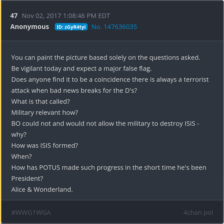The height and width of the screenshot is (224, 224).
Task: Click the post number 47
Action: (x=14, y=16)
